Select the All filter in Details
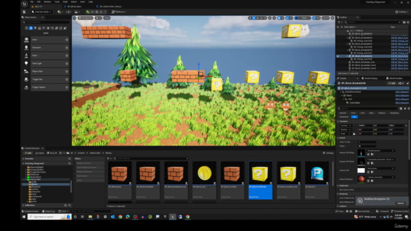Image resolution: width=411 pixels, height=231 pixels. coord(354,117)
